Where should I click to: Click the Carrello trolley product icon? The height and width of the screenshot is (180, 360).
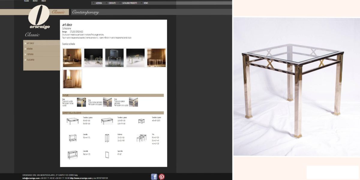[73, 138]
